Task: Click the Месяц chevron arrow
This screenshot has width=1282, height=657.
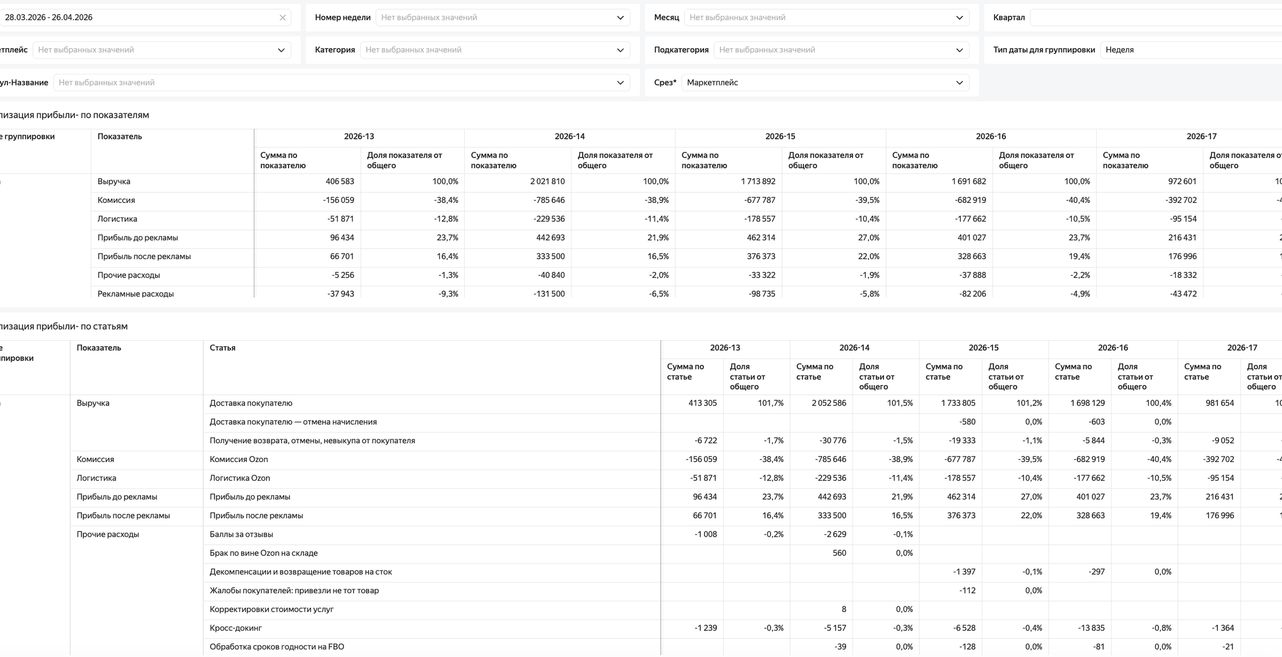Action: tap(959, 18)
